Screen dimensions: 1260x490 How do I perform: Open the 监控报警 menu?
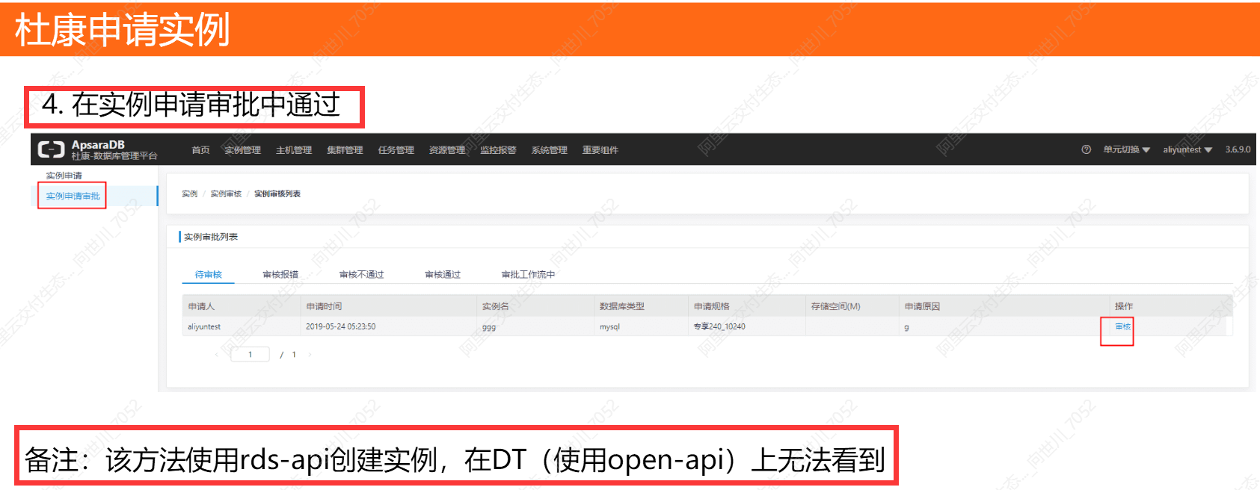(498, 150)
